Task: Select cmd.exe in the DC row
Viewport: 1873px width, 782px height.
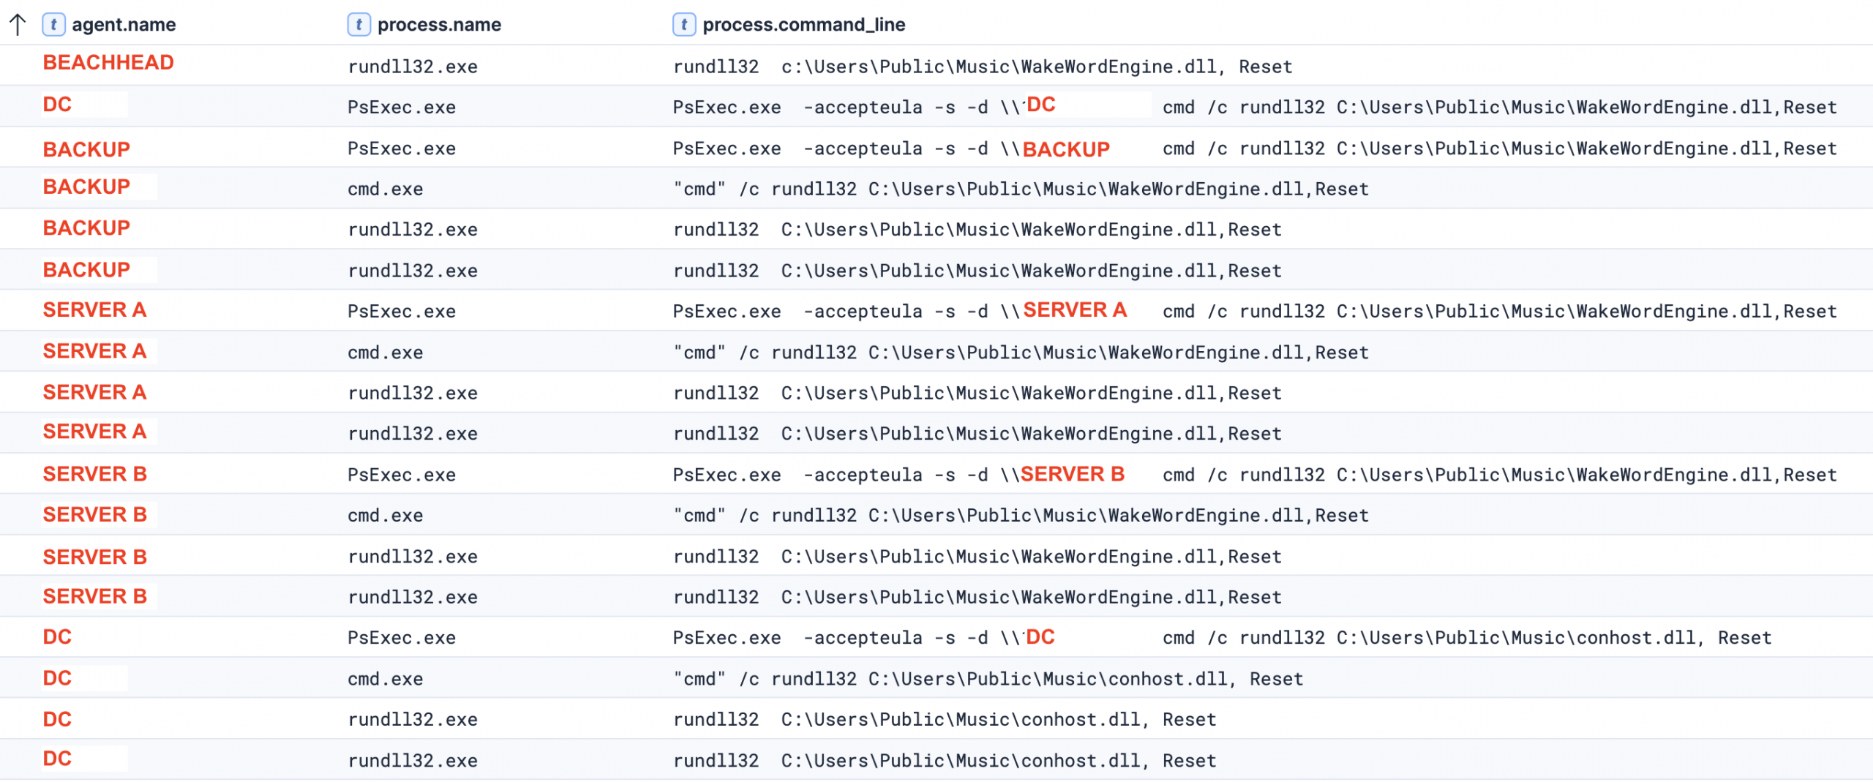Action: click(x=386, y=680)
